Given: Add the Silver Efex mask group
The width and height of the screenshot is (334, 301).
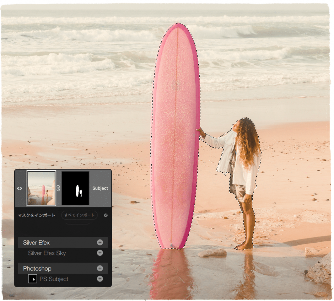Looking at the screenshot, I should tap(100, 242).
